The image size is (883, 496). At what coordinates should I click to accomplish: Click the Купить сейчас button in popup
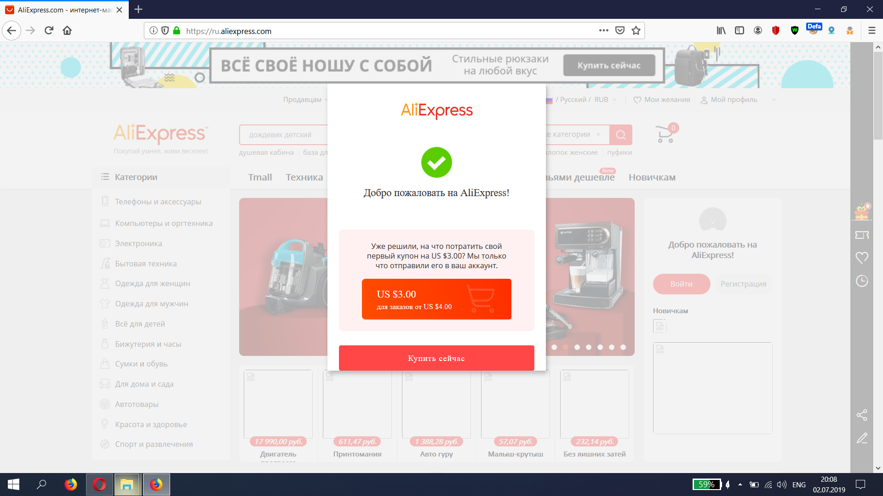[x=436, y=358]
